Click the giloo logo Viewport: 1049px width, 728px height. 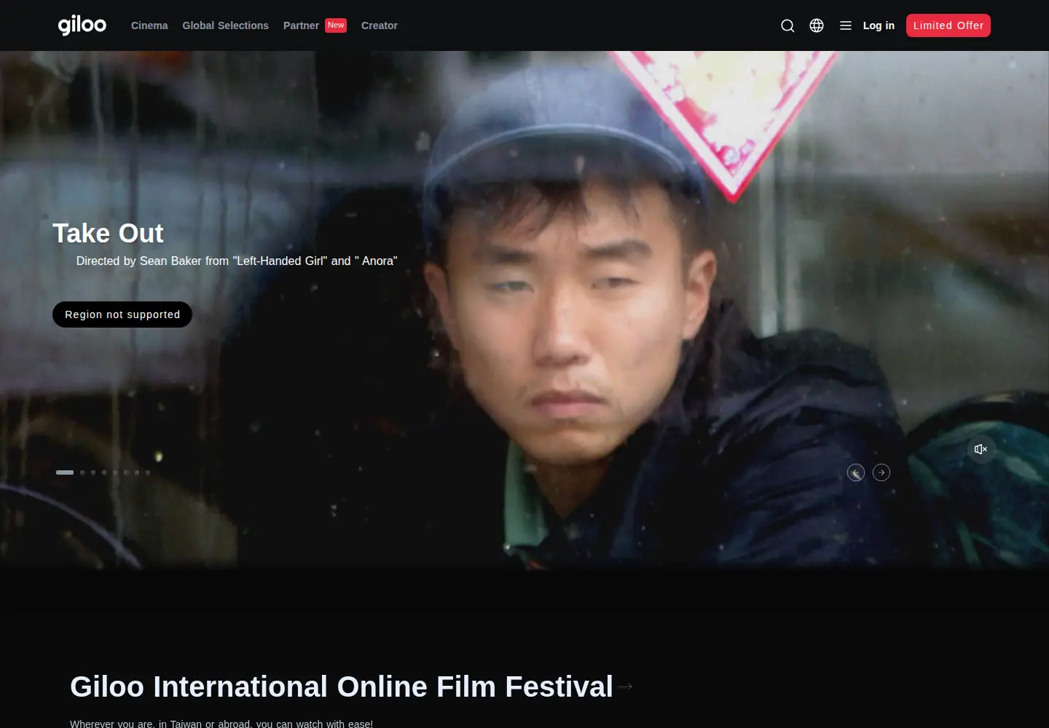pos(82,25)
